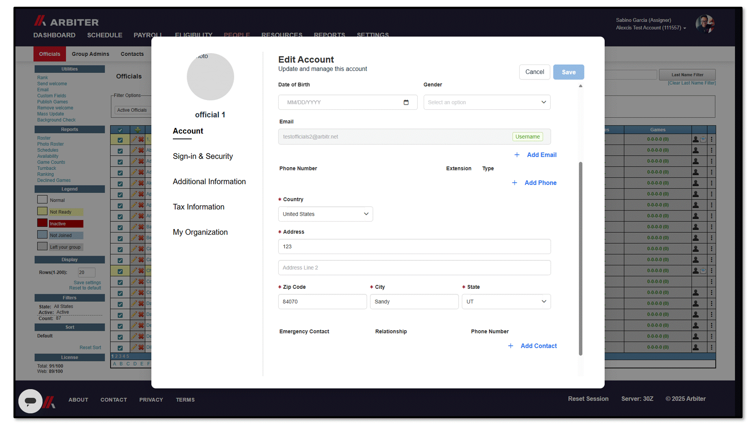The width and height of the screenshot is (756, 425).
Task: Click the Cancel button
Action: coord(534,72)
